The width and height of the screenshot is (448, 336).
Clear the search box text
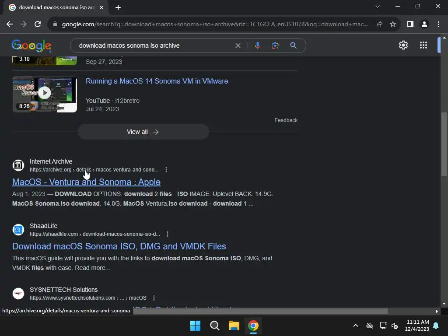[x=238, y=45]
